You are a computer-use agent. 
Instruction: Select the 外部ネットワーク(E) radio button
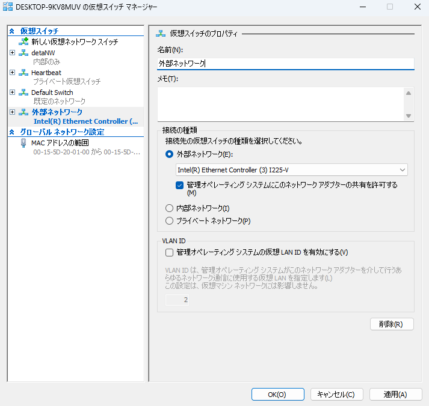click(169, 154)
